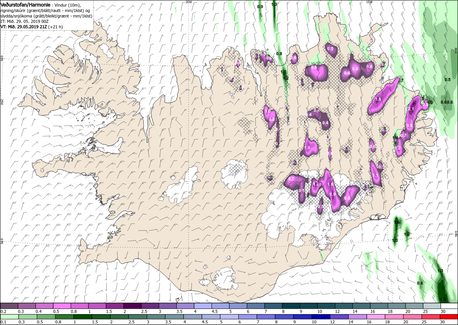Click the '1.9' precipitation value on the map
This screenshot has width=458, height=325.
tap(332, 195)
